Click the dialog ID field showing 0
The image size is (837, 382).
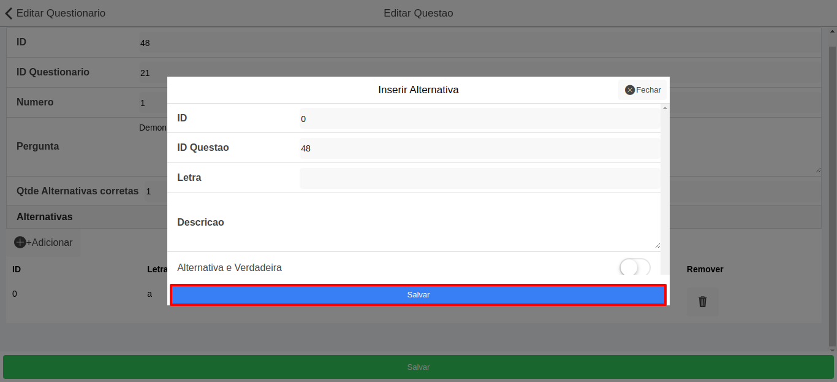(x=479, y=119)
